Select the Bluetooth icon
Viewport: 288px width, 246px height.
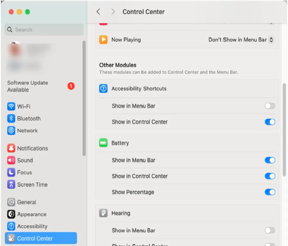pos(11,119)
